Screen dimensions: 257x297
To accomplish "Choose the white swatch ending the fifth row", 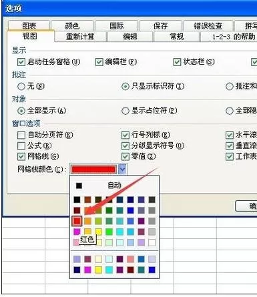I will coord(152,242).
